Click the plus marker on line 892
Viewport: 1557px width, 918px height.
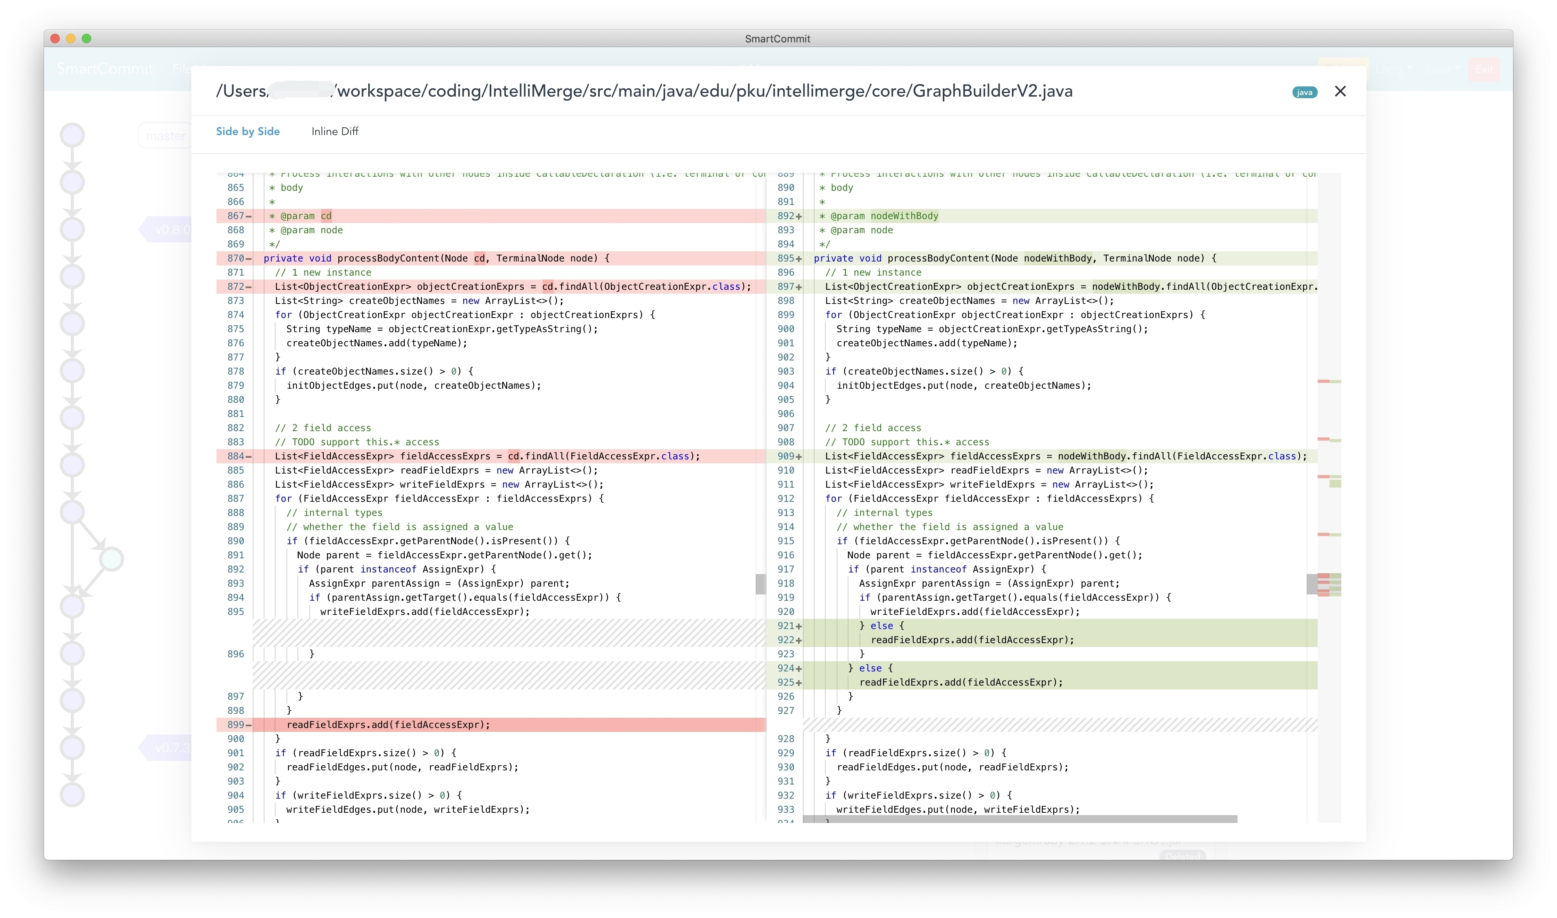(x=799, y=216)
